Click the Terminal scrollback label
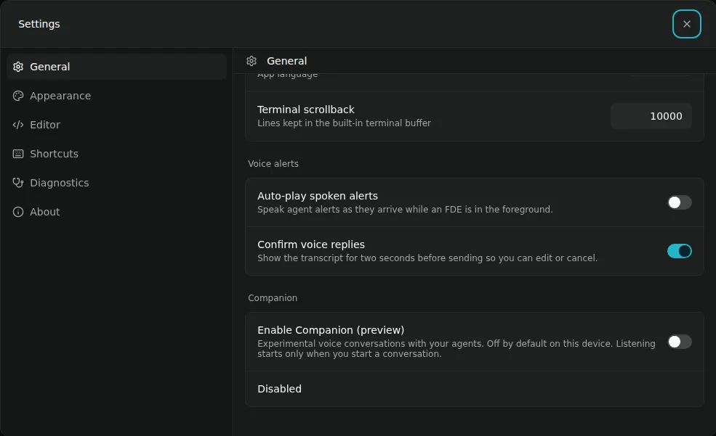 [305, 110]
